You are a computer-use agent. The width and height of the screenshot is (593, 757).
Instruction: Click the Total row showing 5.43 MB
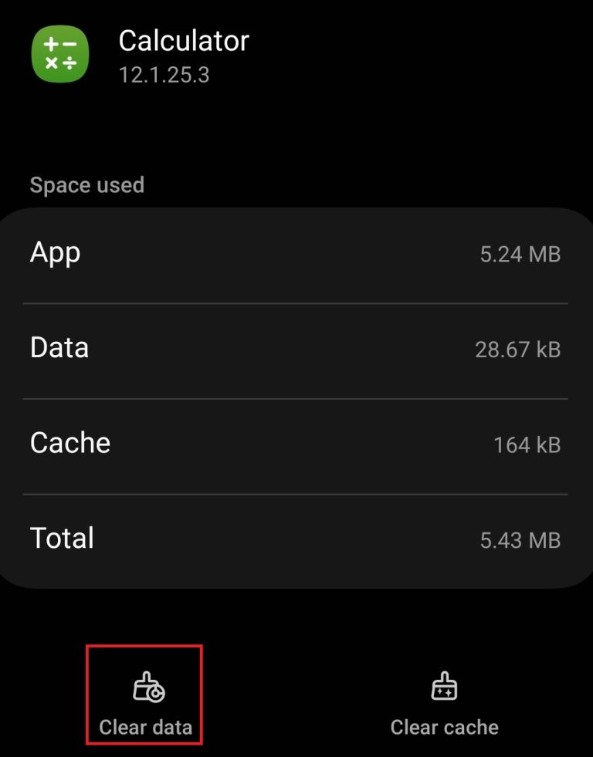coord(296,539)
